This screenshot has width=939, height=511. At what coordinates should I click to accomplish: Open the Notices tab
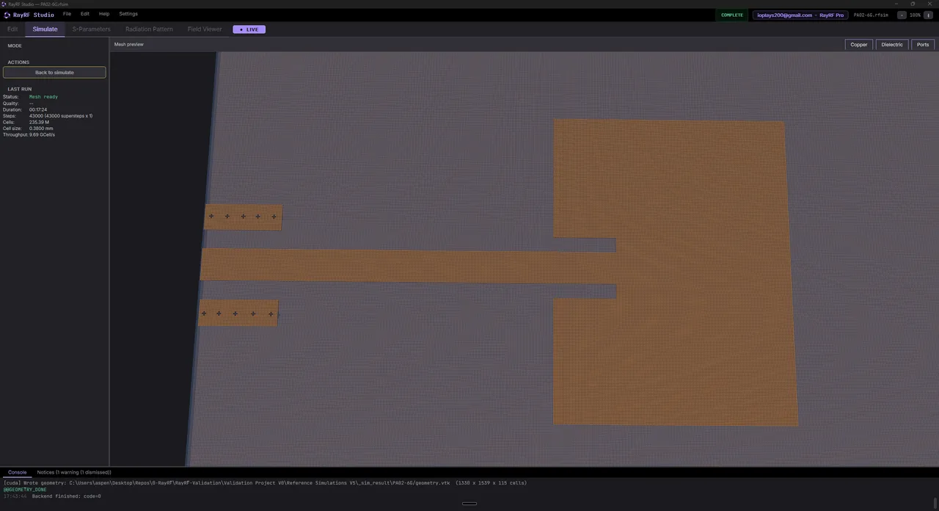pos(74,472)
